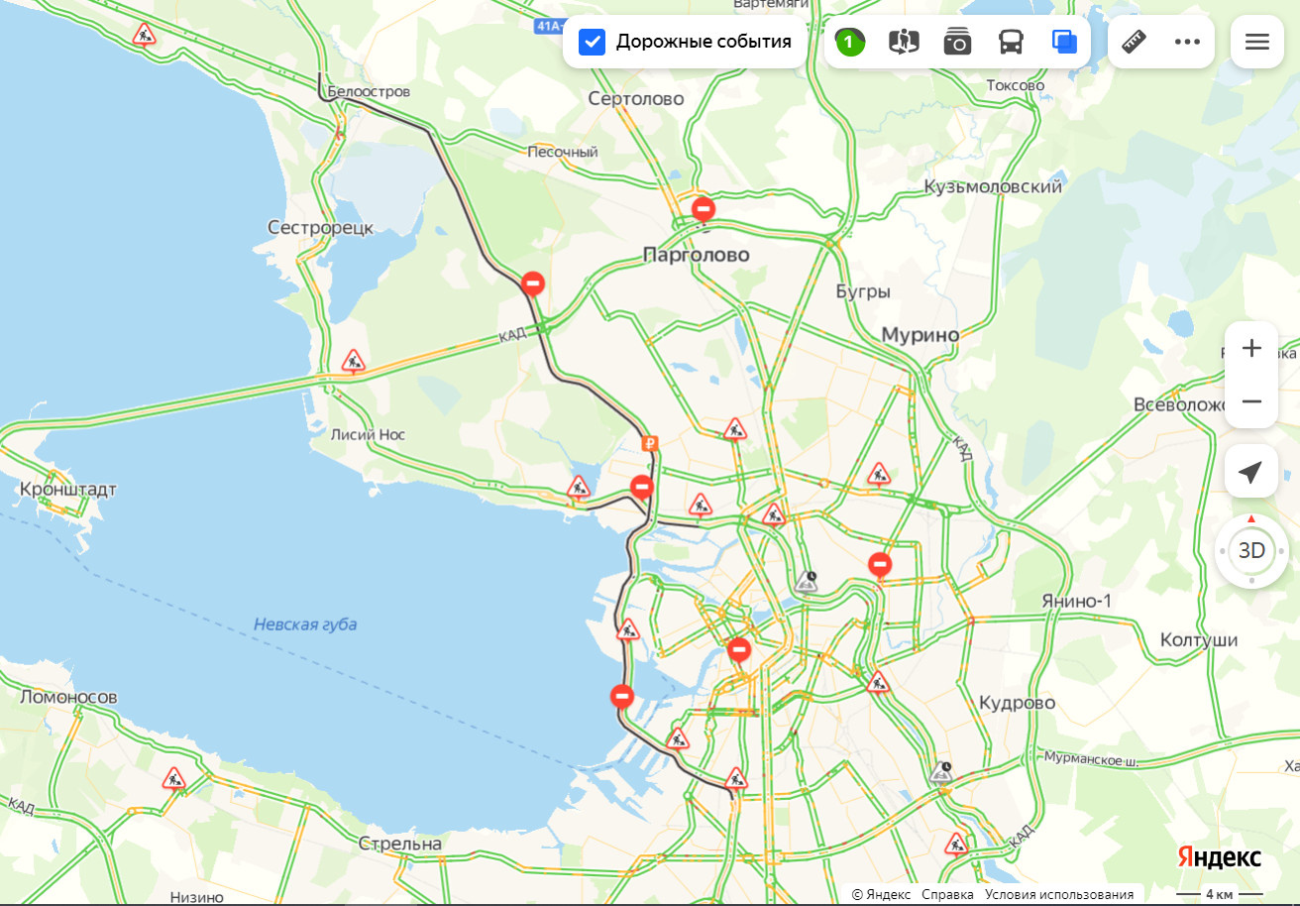Click the Яндекс logo

pos(1219,857)
